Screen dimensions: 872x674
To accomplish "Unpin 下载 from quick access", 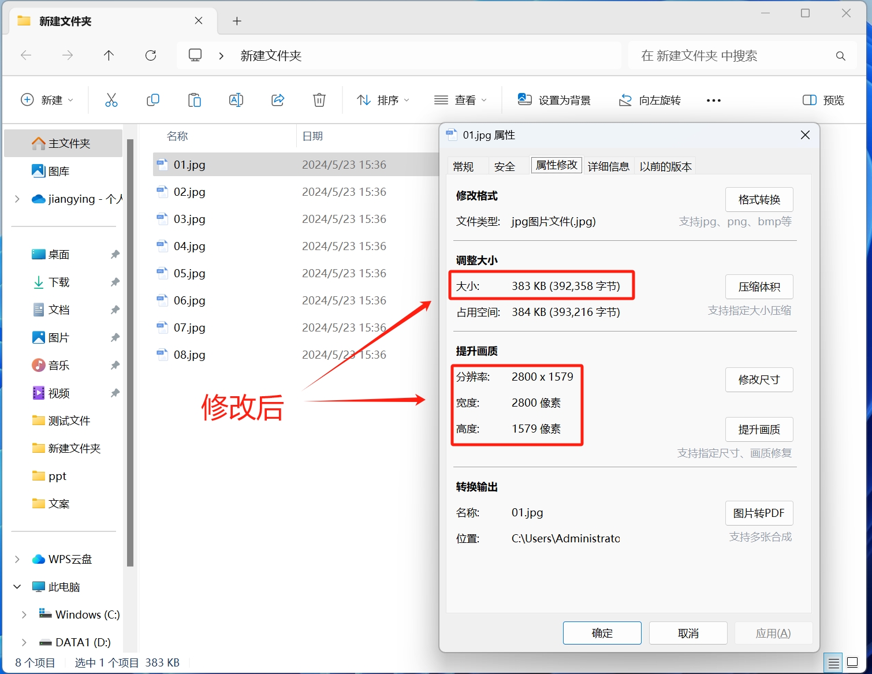I will (x=114, y=282).
